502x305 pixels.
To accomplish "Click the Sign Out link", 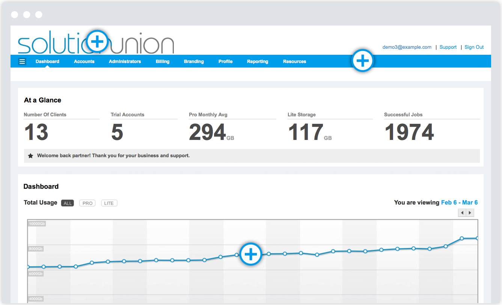I will point(474,47).
